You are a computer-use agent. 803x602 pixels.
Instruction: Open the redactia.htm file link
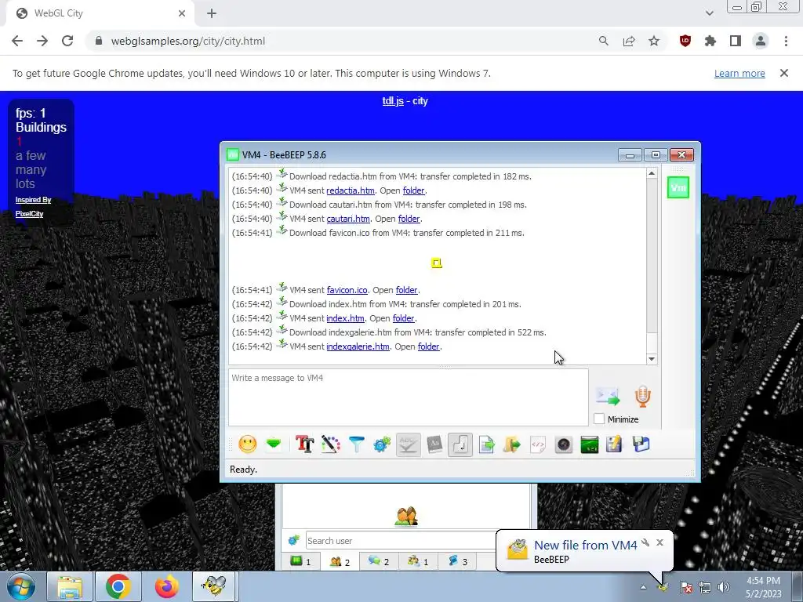351,190
